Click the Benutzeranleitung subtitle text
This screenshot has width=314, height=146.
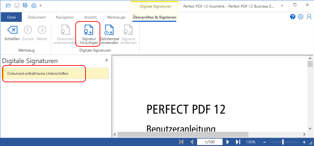pos(181,128)
